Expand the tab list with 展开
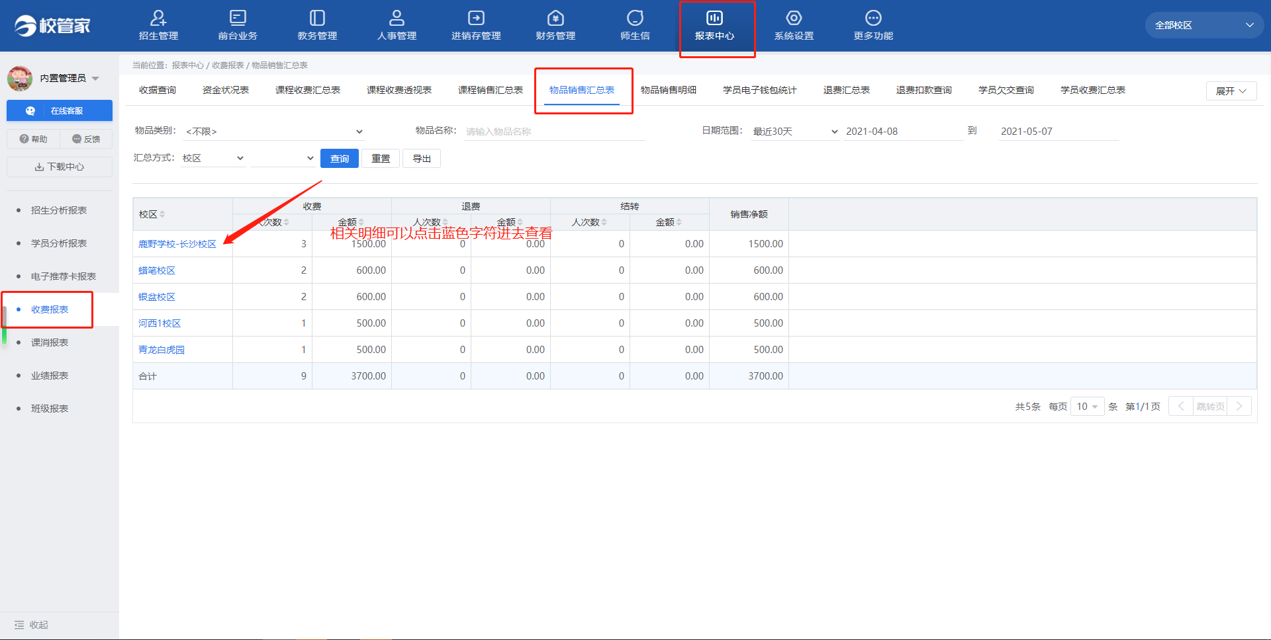Image resolution: width=1271 pixels, height=640 pixels. [1231, 91]
